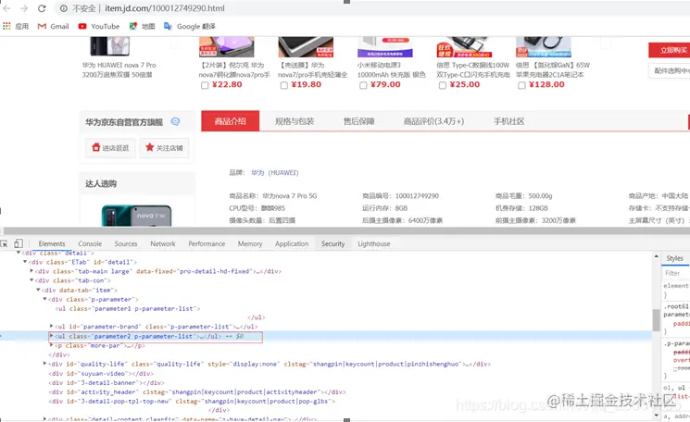Click the red 立即购买 button
The width and height of the screenshot is (690, 422).
tap(670, 50)
